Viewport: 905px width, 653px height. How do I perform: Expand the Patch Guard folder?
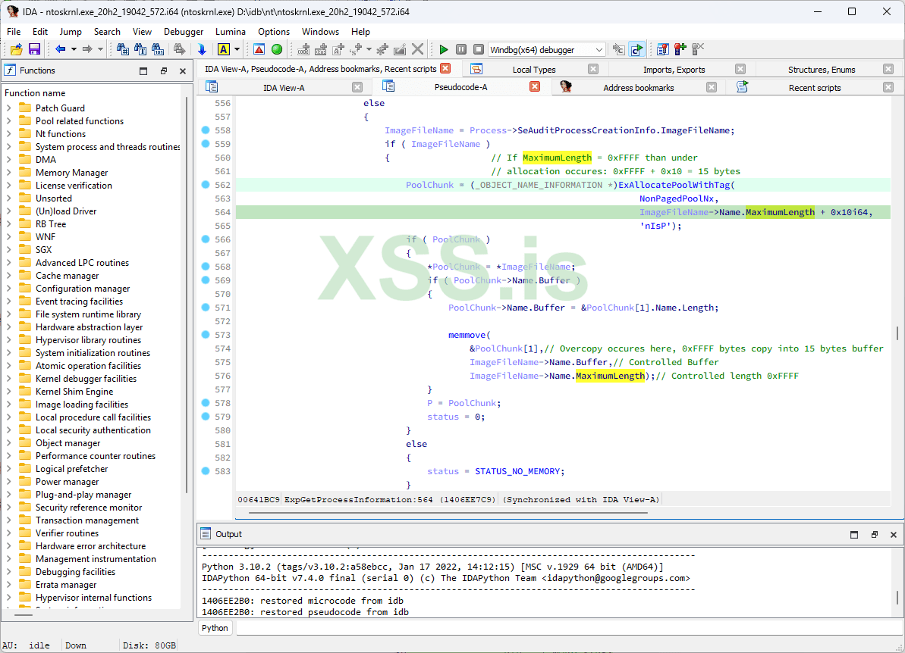[x=9, y=108]
